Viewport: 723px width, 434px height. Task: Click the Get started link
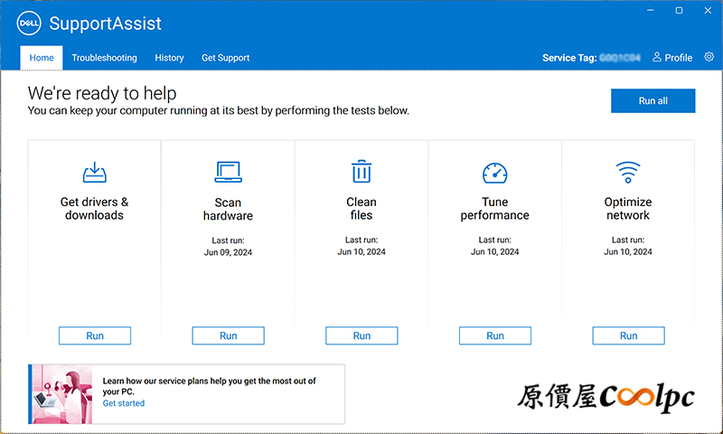pyautogui.click(x=124, y=403)
